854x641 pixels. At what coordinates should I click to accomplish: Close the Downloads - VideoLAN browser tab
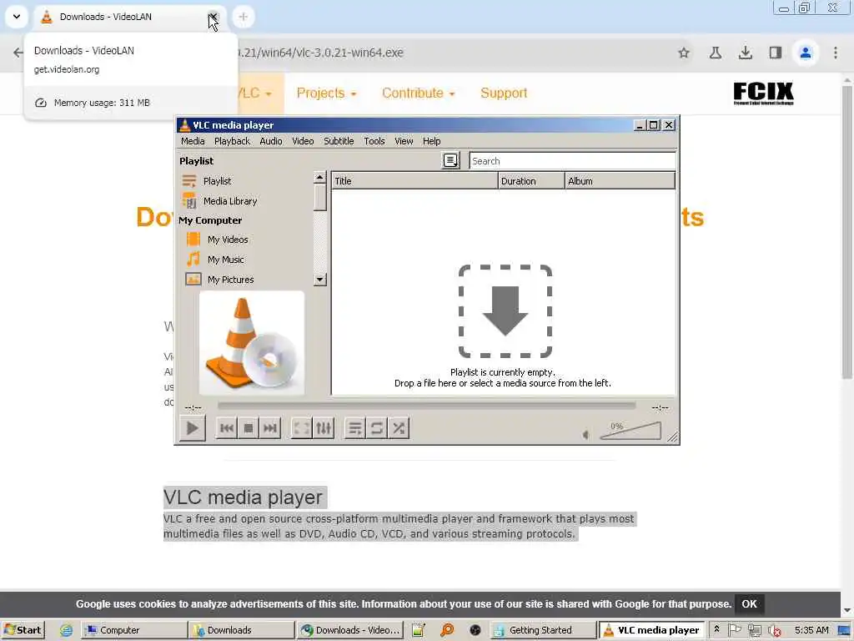tap(213, 17)
